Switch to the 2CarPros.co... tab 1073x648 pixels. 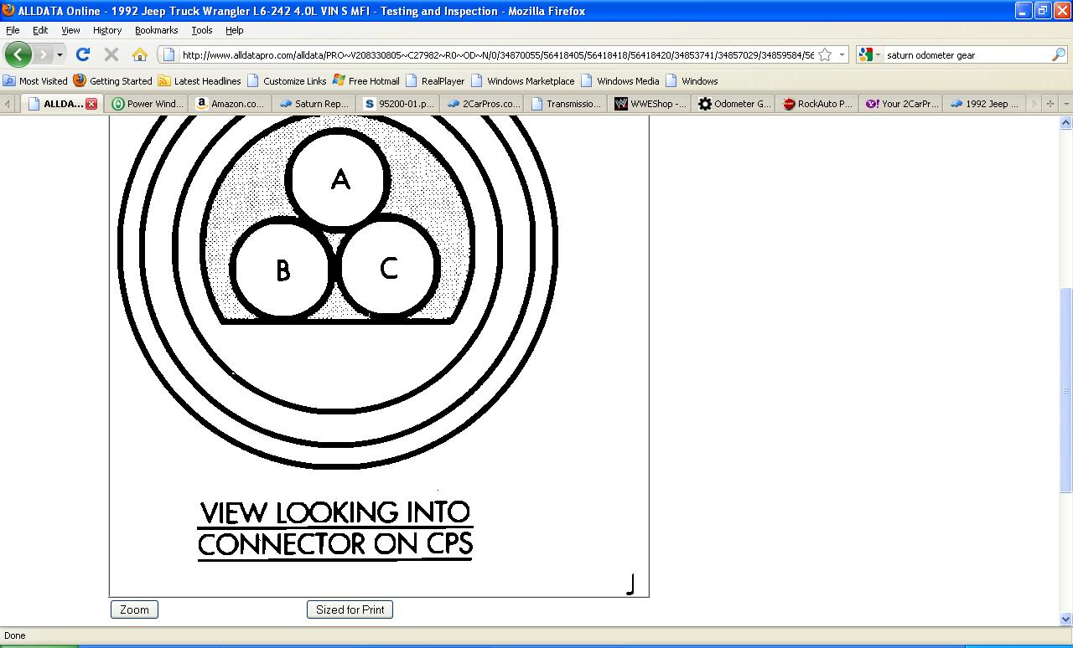[x=482, y=104]
